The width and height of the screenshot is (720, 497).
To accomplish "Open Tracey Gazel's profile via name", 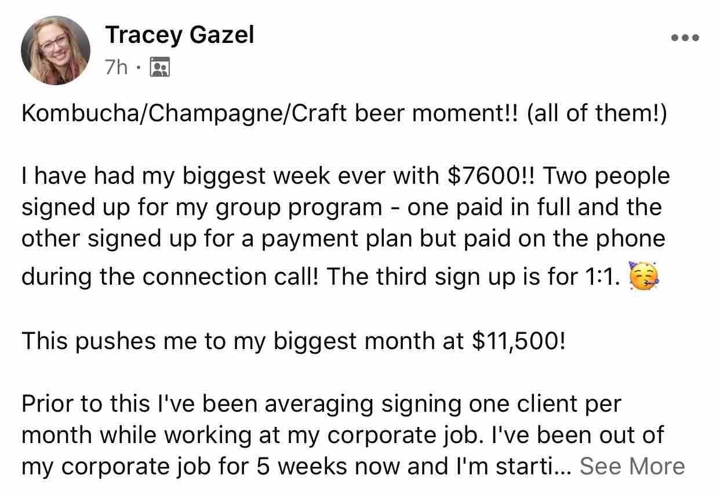I will [180, 35].
